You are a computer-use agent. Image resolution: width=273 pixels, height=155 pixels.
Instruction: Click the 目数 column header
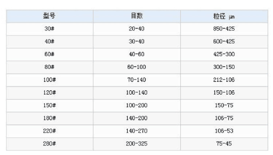coord(137,16)
